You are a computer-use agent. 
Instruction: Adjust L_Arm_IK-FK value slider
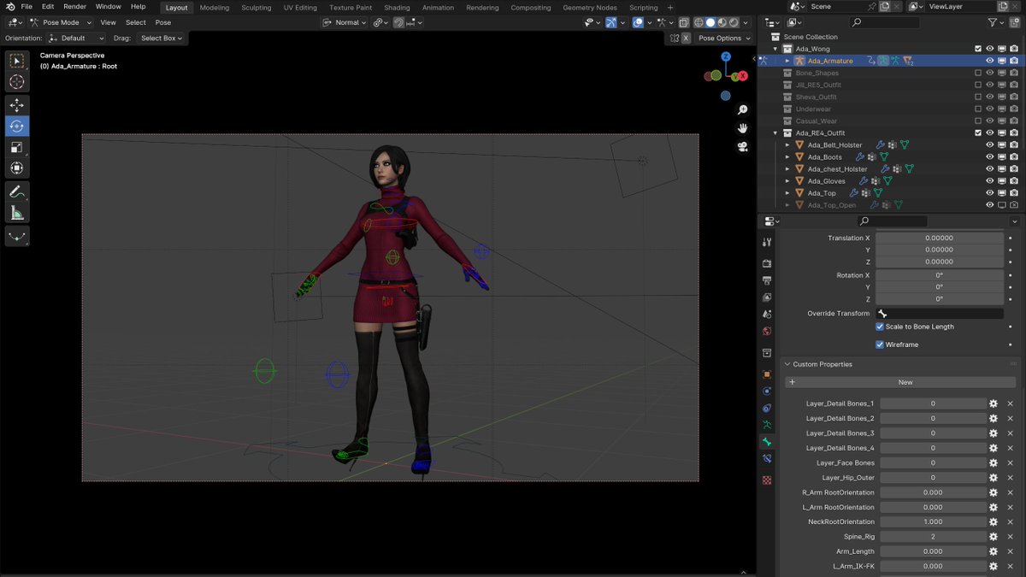(933, 566)
